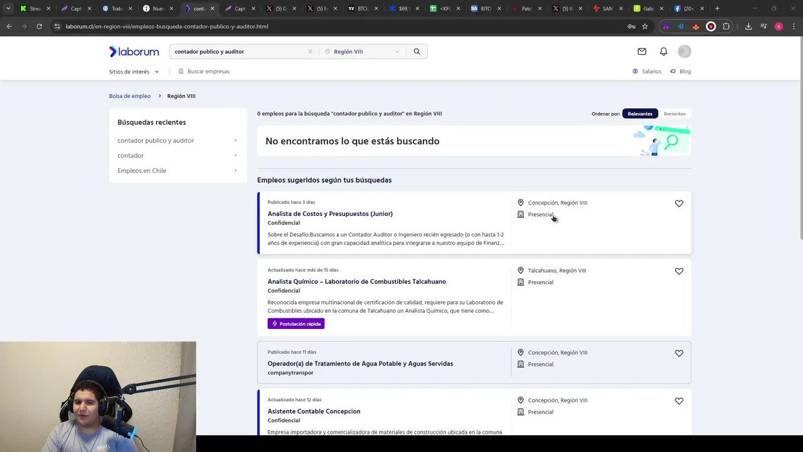
Task: Favorite the Operador(a) de Tratamiento de Agua job
Action: tap(679, 353)
